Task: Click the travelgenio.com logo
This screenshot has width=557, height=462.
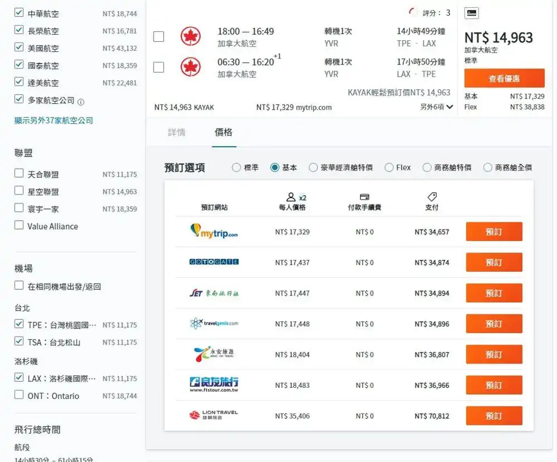Action: tap(214, 323)
